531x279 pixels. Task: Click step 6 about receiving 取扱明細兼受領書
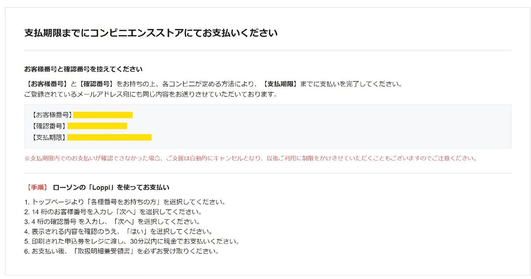click(122, 252)
